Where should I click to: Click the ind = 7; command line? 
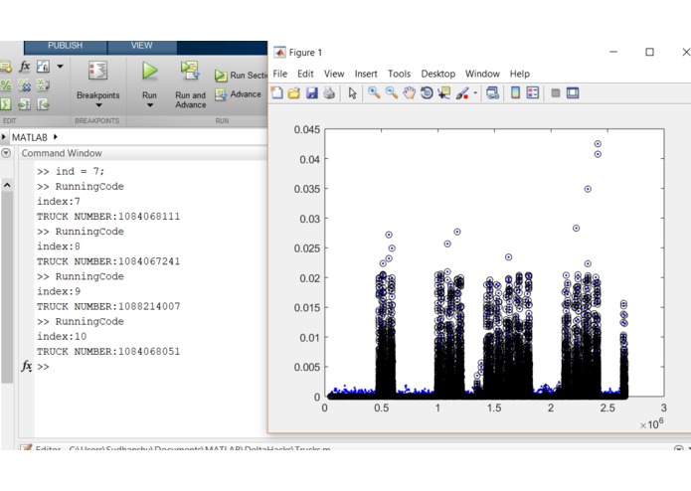71,171
